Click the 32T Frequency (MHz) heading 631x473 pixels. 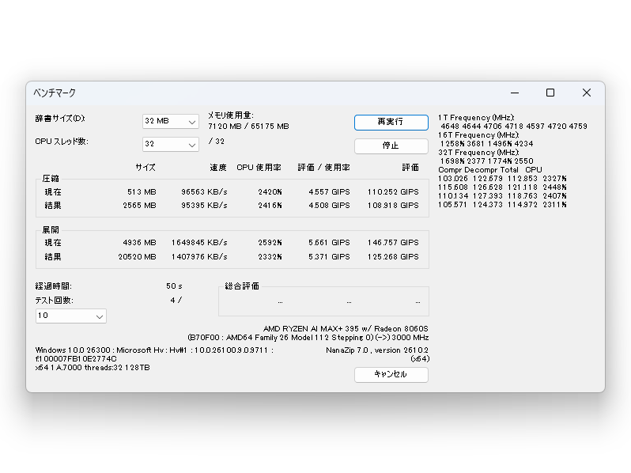click(478, 153)
